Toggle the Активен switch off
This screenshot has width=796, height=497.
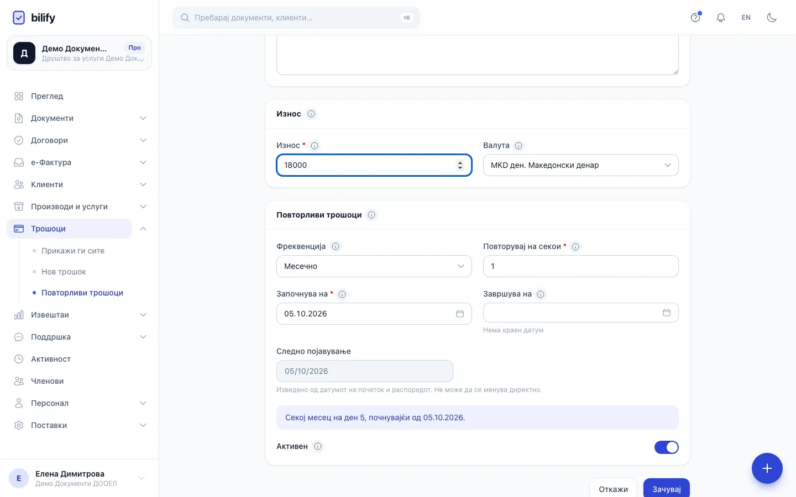click(666, 447)
